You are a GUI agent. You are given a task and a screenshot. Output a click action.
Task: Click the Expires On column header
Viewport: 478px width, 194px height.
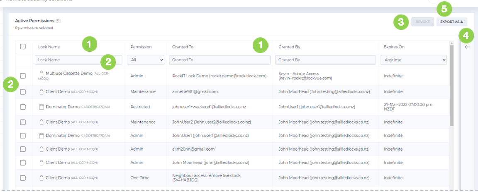point(394,47)
